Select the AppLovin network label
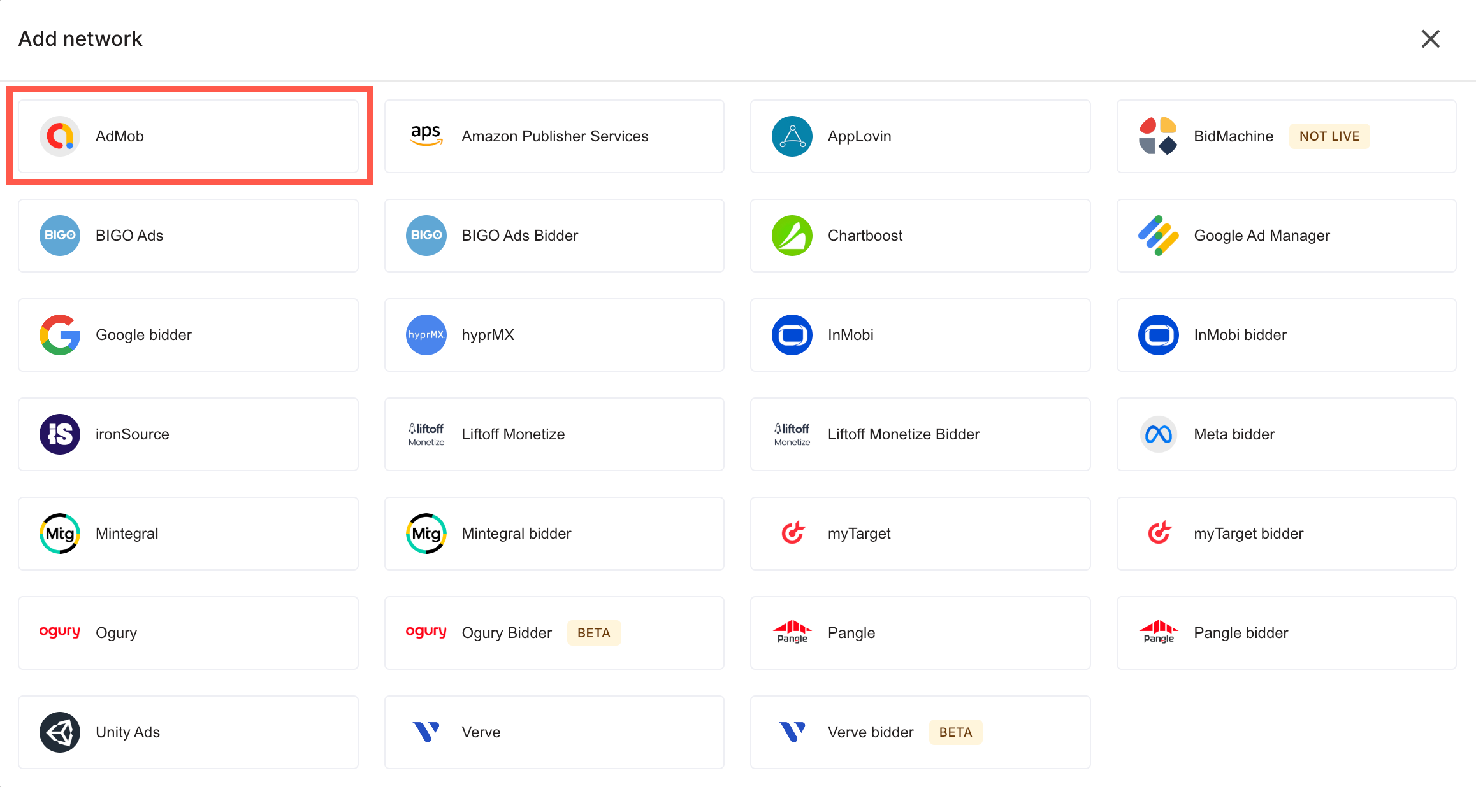The width and height of the screenshot is (1476, 787). [x=860, y=136]
